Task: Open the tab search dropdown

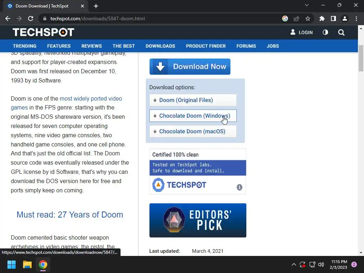Action: click(307, 5)
